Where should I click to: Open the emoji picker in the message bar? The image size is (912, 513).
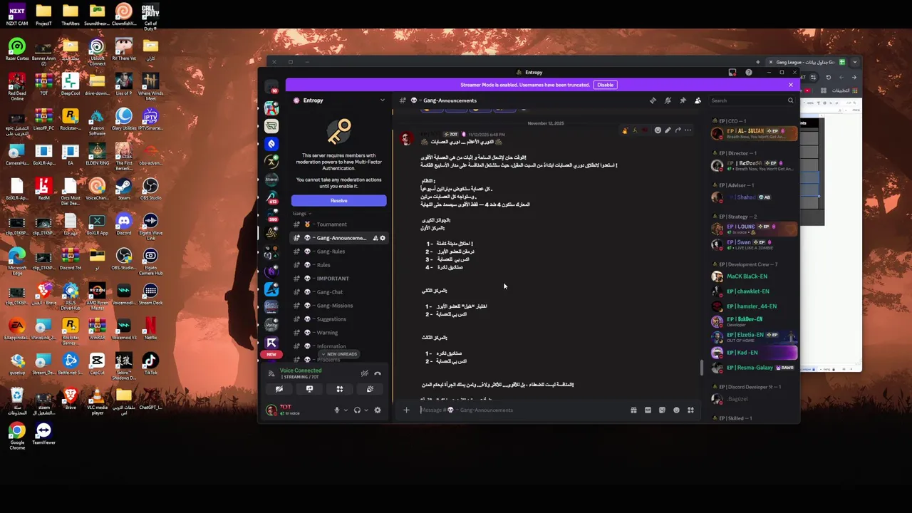(x=676, y=410)
